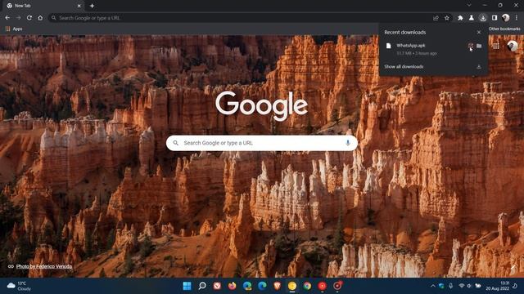Show WhatsApp.apk in folder
This screenshot has width=524, height=294.
click(x=479, y=46)
